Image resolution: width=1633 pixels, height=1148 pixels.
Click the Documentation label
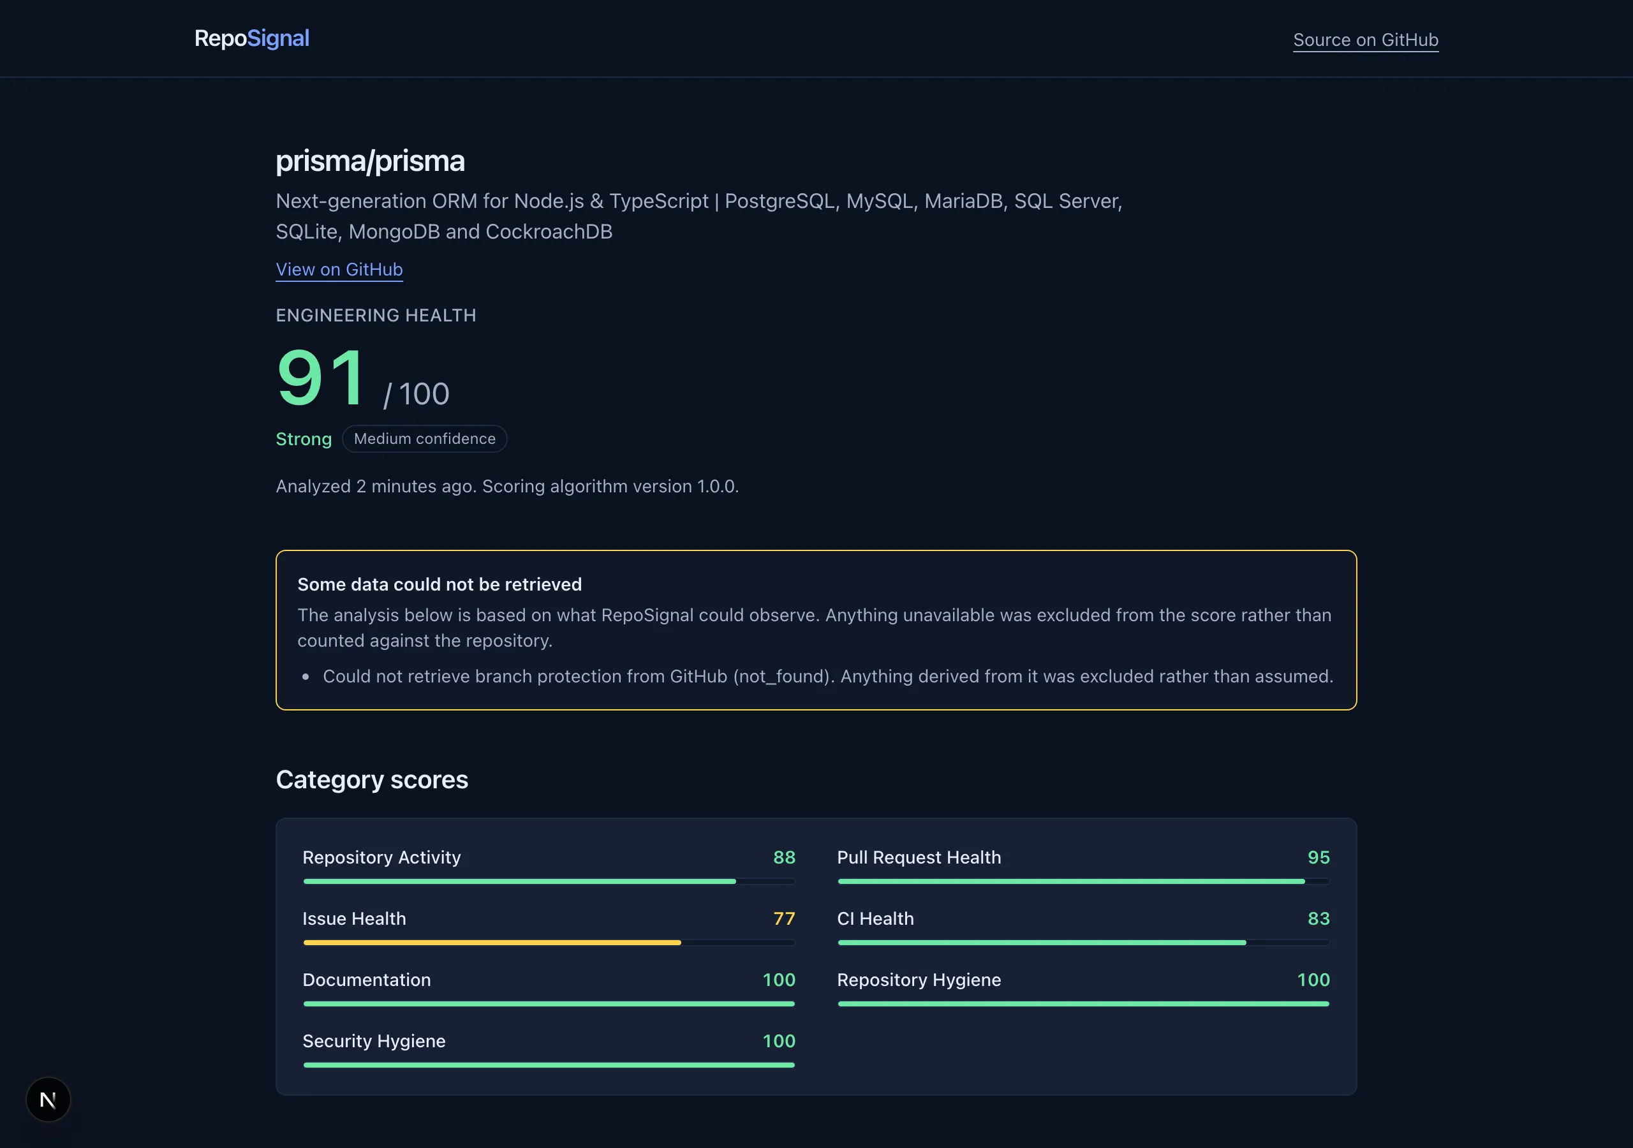[367, 980]
